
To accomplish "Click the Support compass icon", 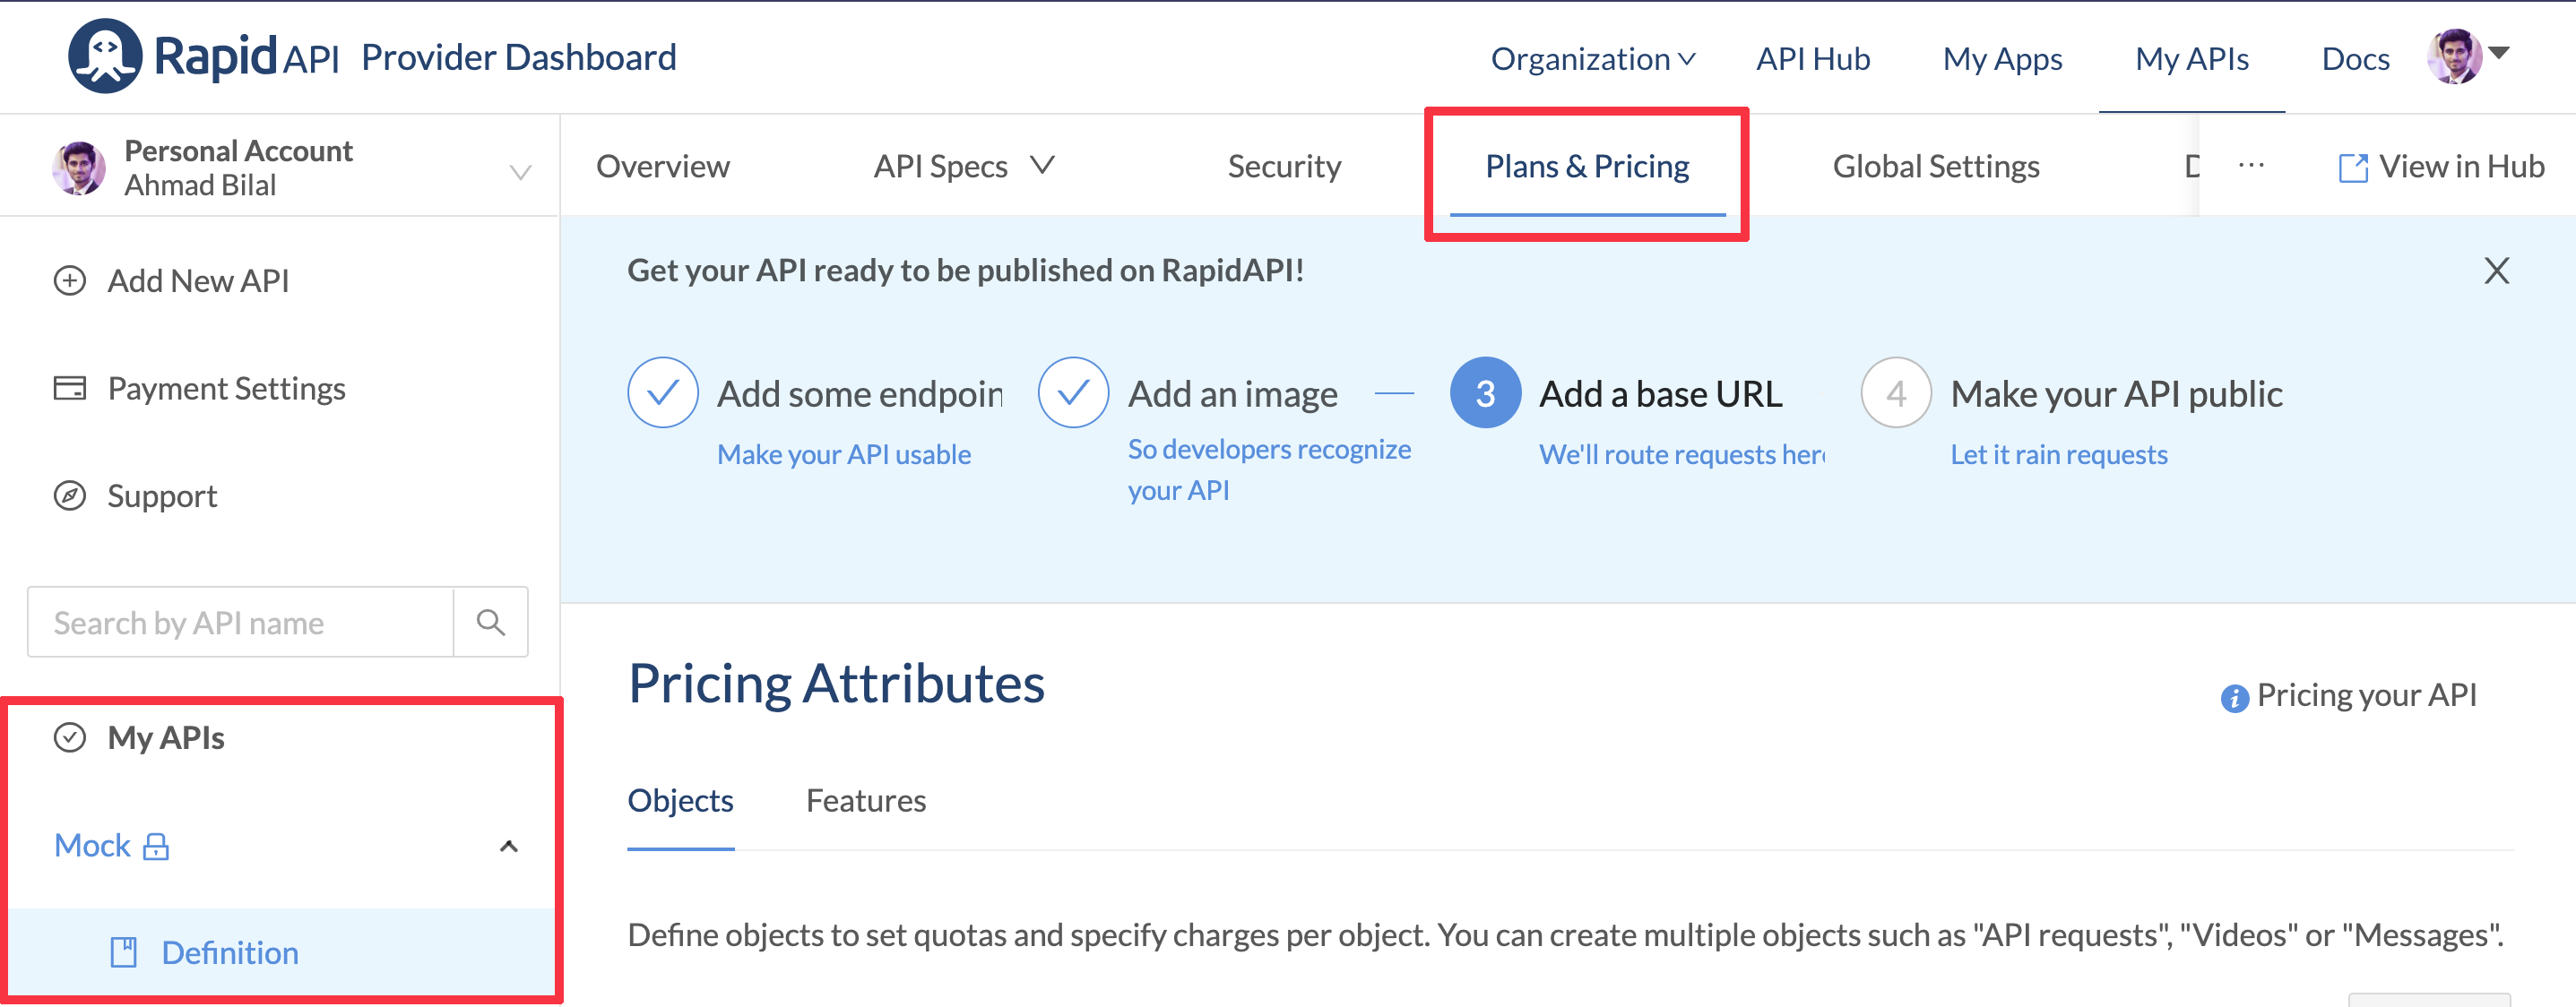I will [x=69, y=496].
